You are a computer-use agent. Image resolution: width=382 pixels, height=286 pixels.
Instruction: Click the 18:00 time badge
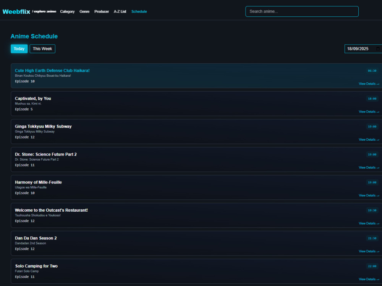[x=372, y=99]
